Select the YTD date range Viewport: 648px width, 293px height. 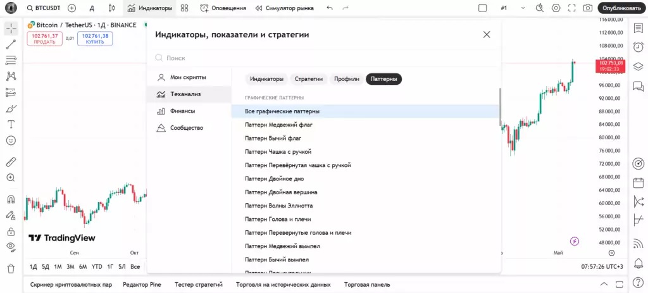click(x=97, y=267)
